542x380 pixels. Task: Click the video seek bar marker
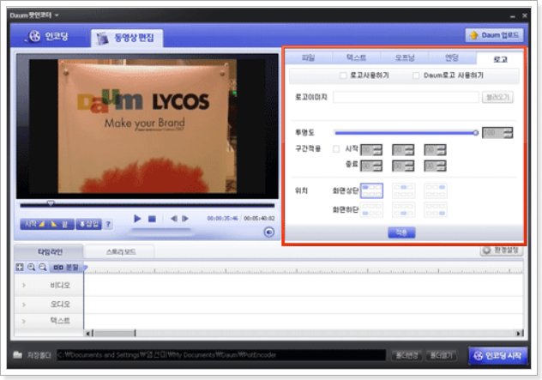(51, 203)
